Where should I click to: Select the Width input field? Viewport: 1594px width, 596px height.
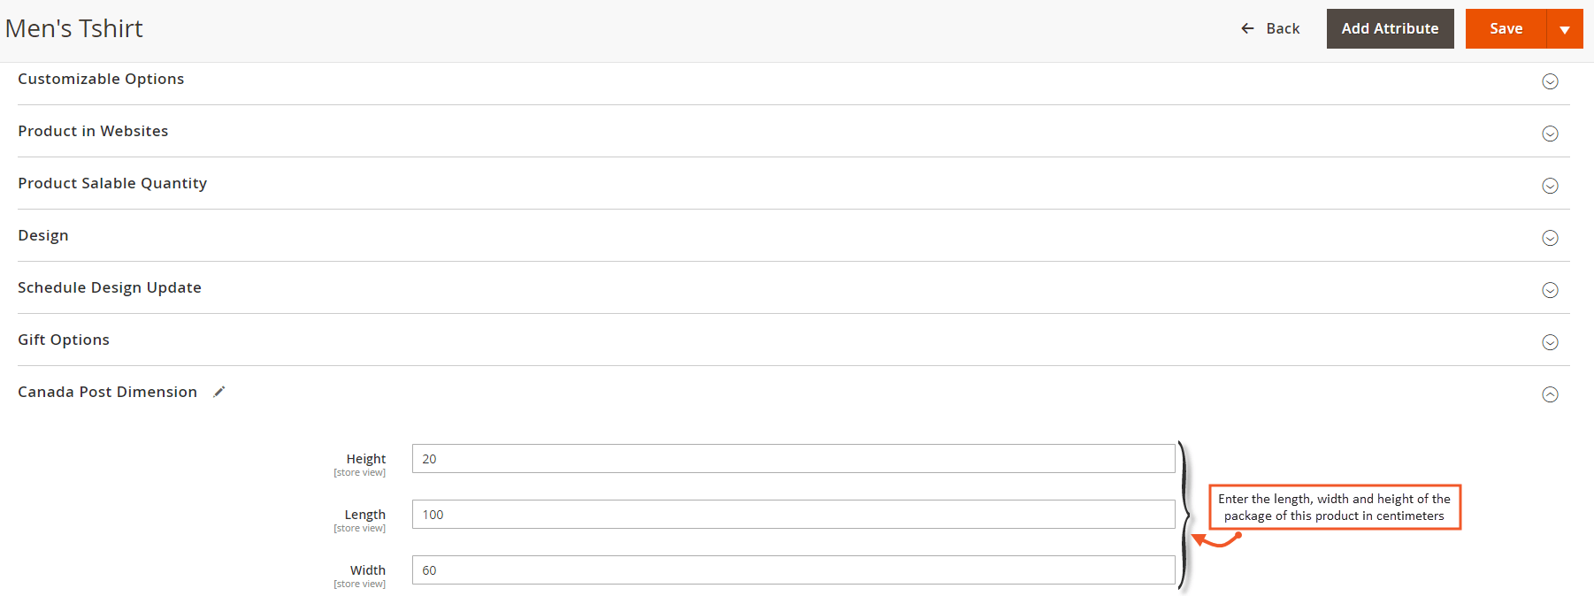pyautogui.click(x=793, y=570)
